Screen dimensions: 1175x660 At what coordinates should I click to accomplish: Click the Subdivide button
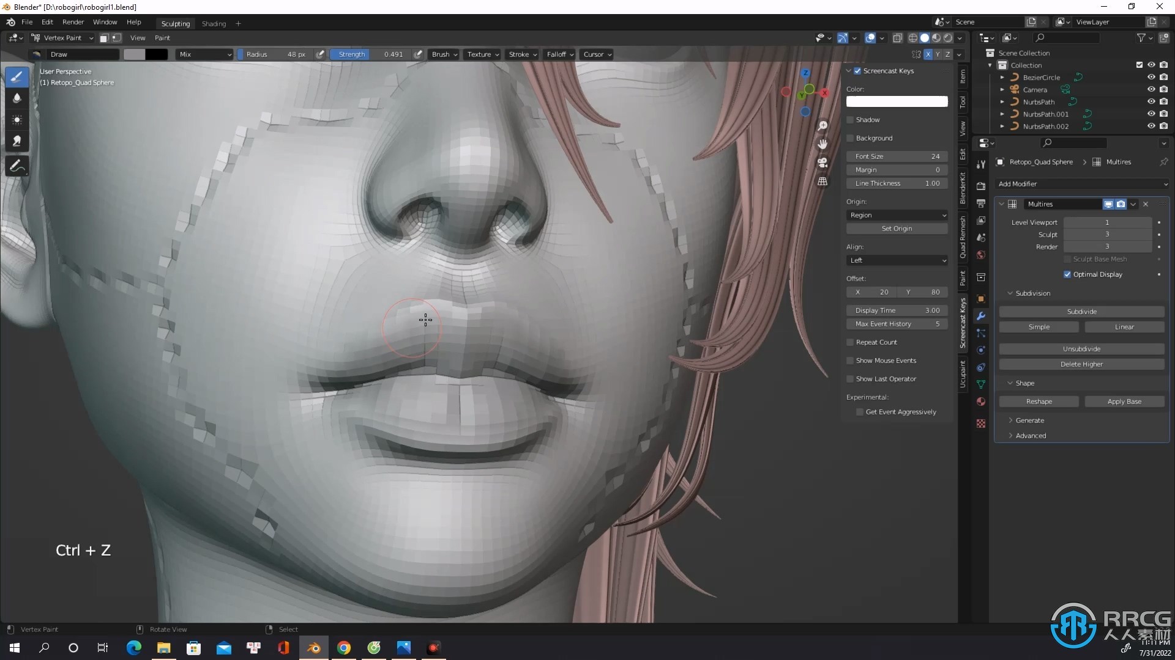tap(1082, 311)
